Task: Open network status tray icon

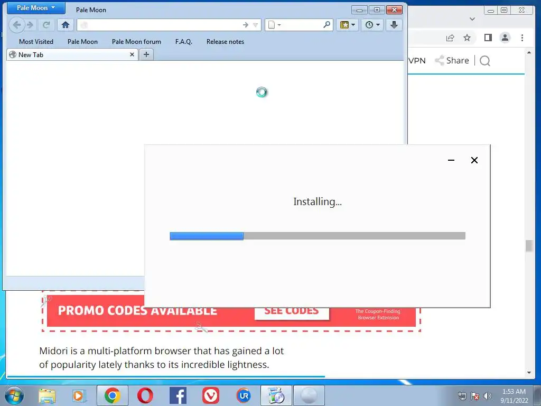Action: click(462, 396)
